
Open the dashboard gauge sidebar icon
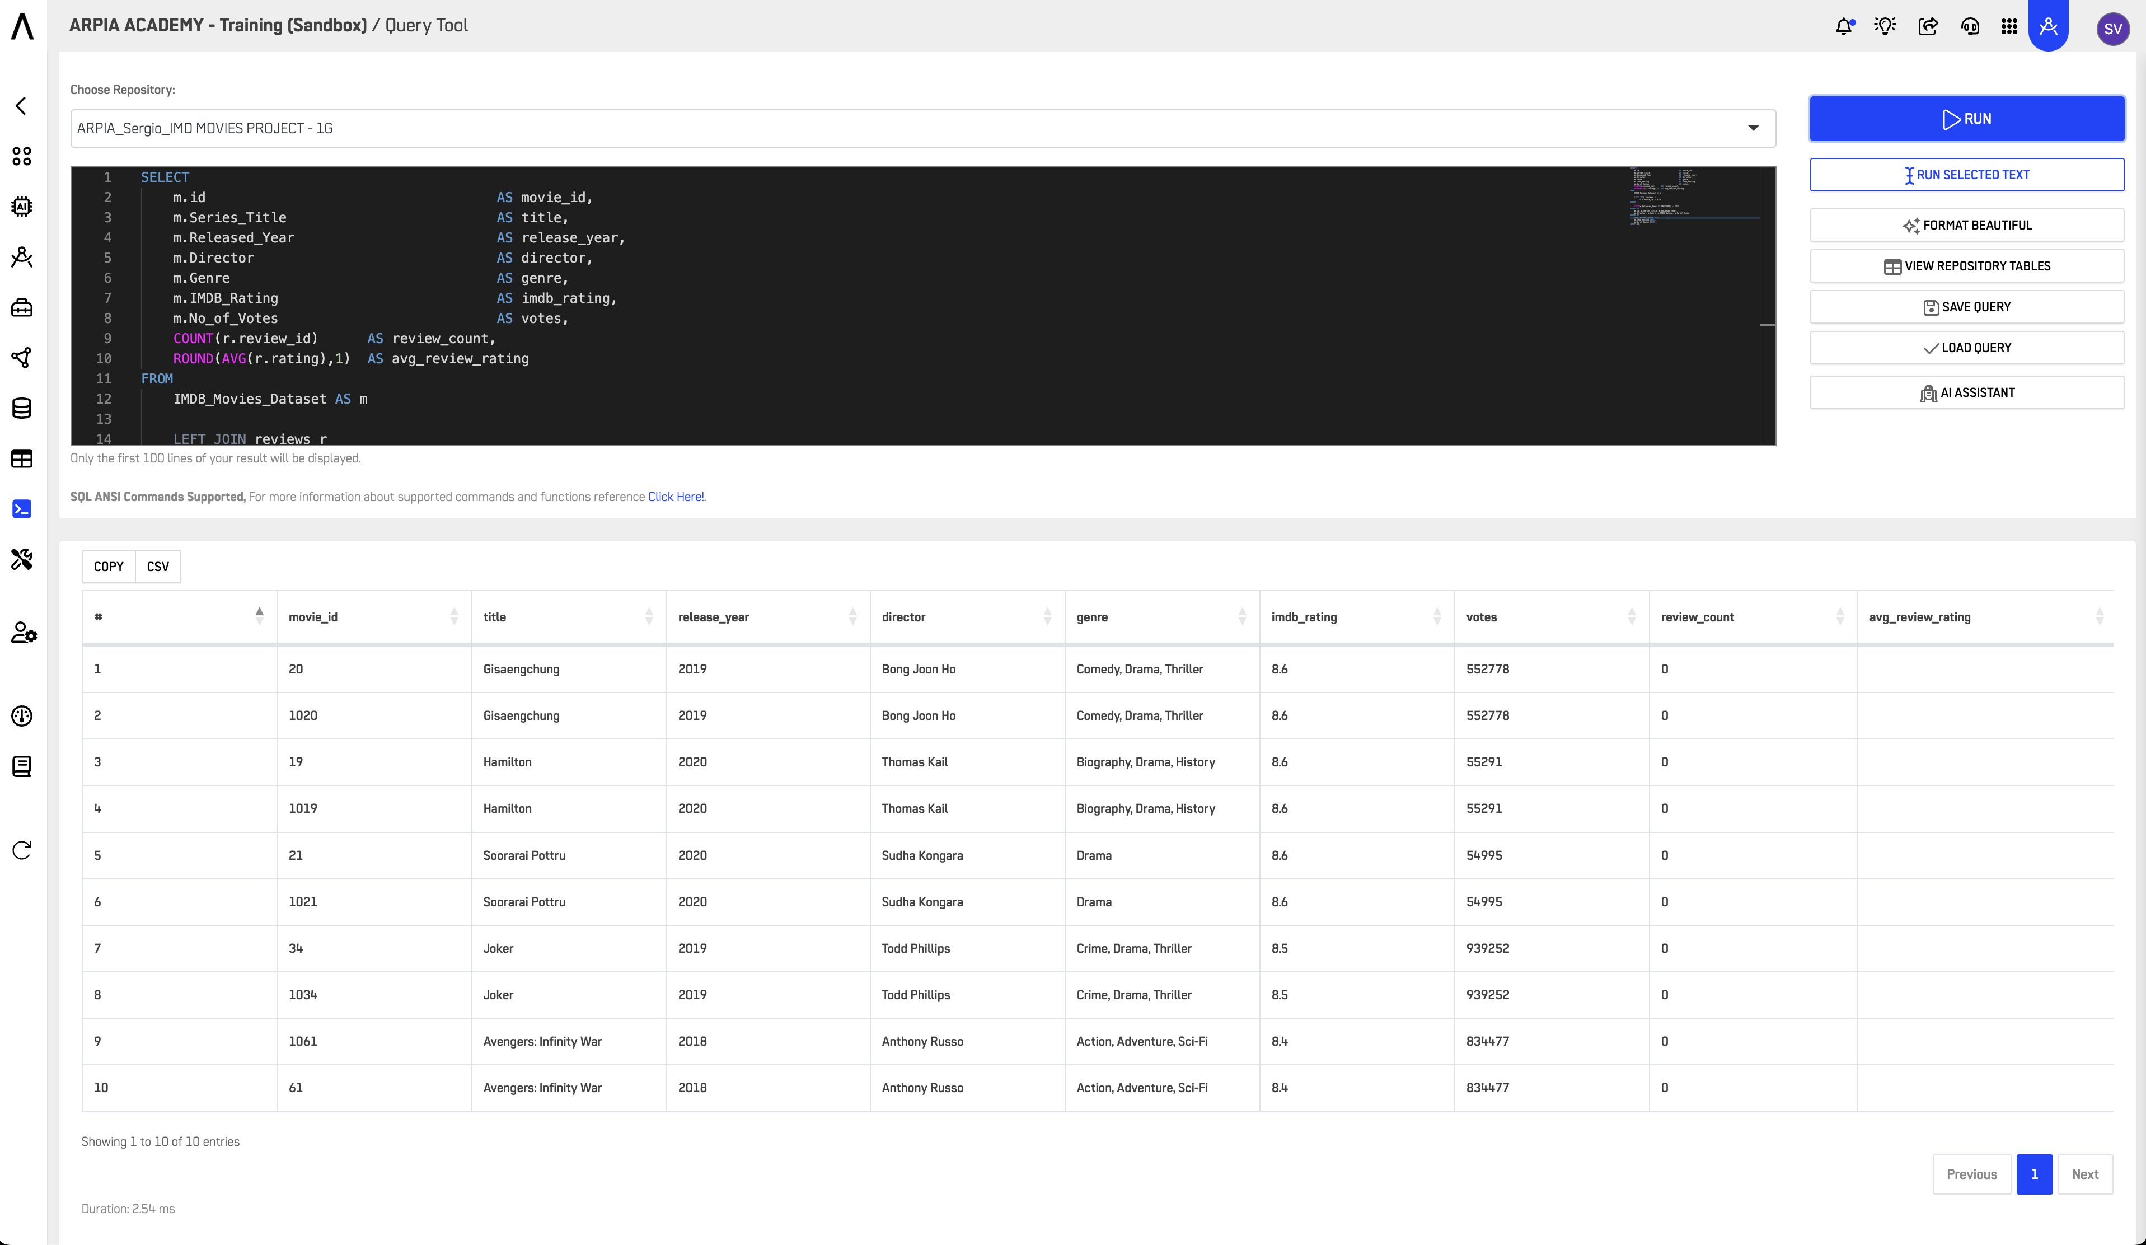pyautogui.click(x=22, y=715)
